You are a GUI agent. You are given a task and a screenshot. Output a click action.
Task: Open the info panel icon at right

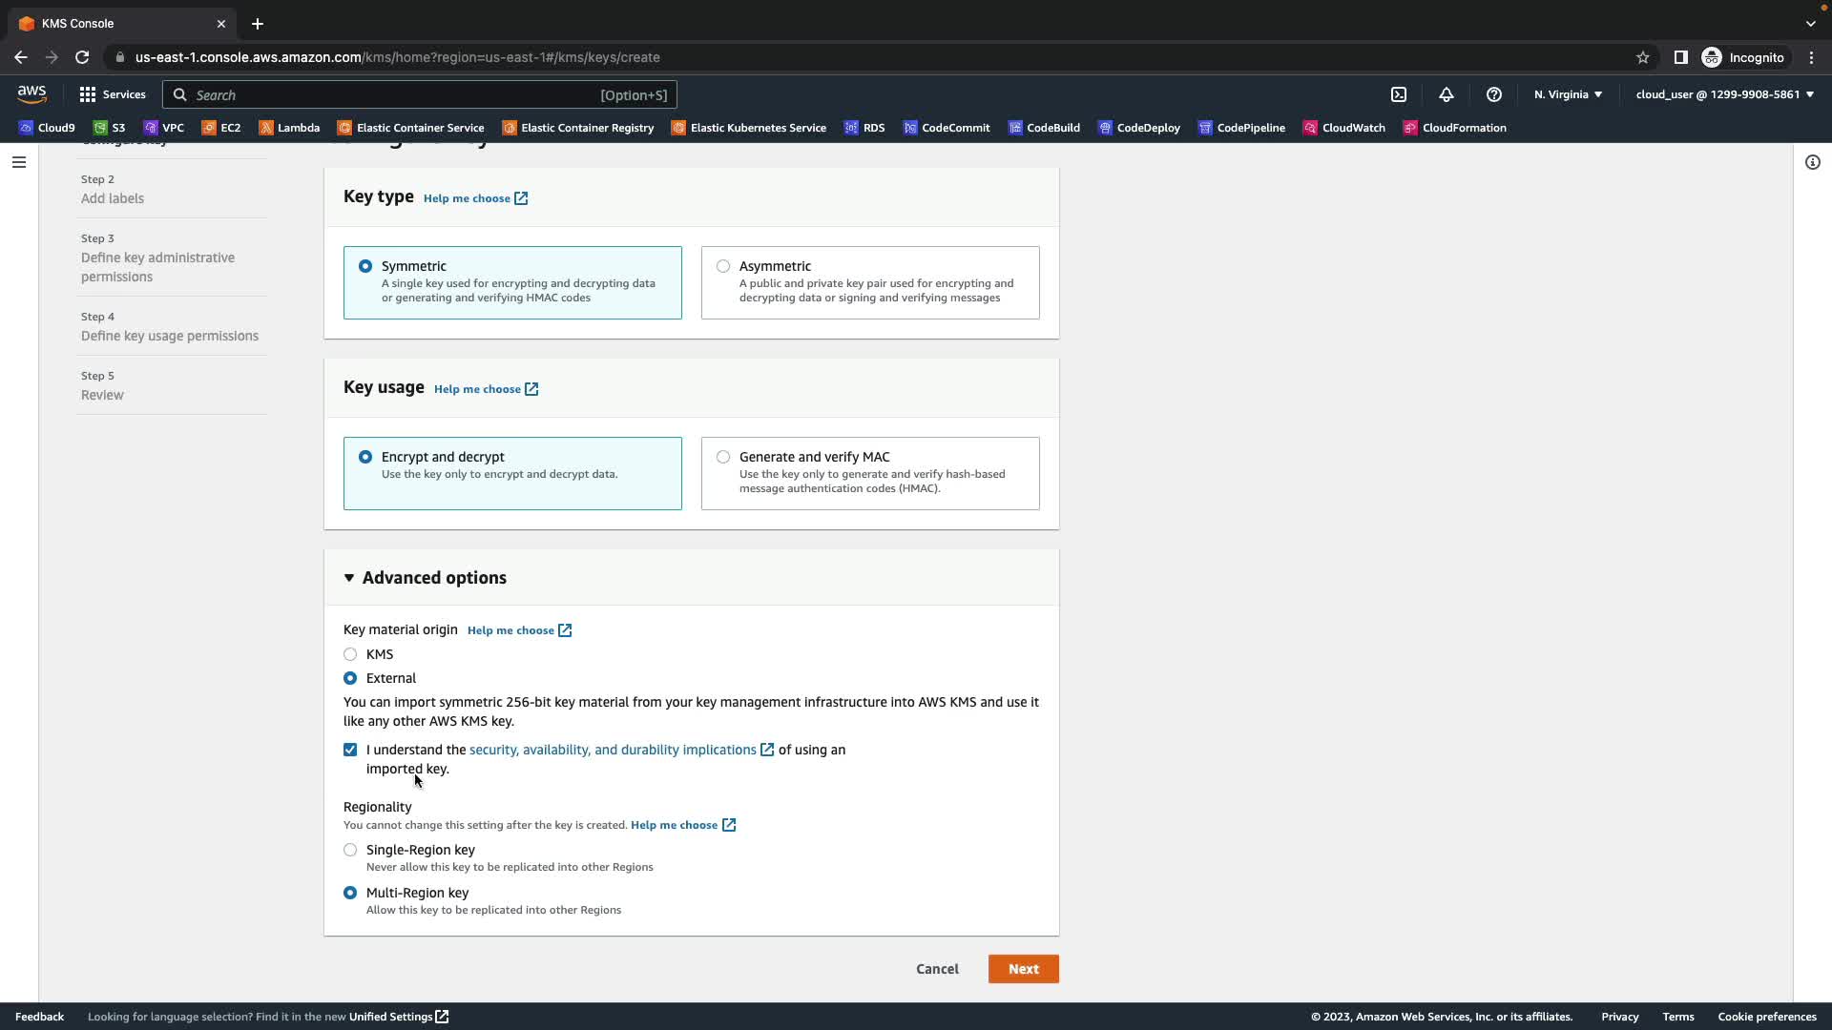tap(1812, 162)
